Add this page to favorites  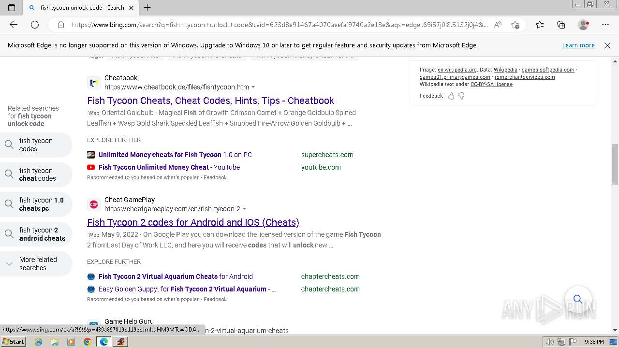click(515, 25)
